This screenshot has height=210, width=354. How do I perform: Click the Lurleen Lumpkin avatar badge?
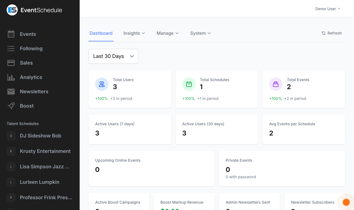tap(11, 182)
